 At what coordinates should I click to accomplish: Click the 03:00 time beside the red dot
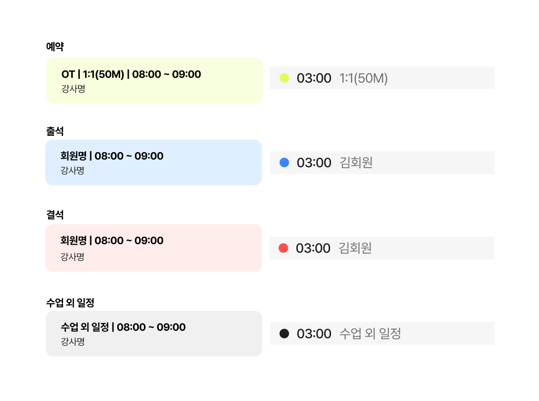point(313,248)
